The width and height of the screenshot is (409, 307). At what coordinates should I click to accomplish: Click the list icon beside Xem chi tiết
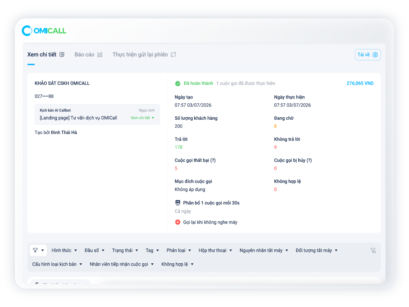point(62,55)
